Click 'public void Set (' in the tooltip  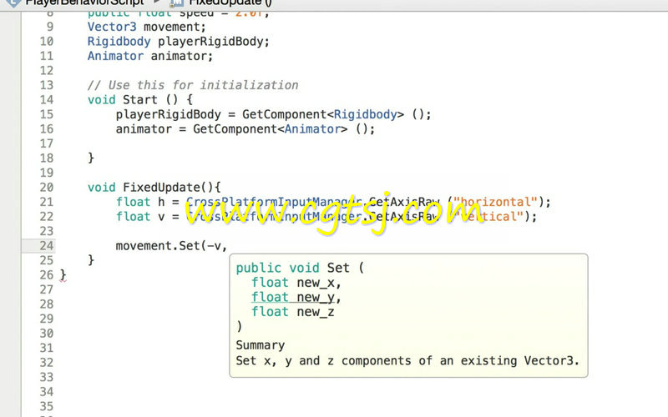point(300,268)
